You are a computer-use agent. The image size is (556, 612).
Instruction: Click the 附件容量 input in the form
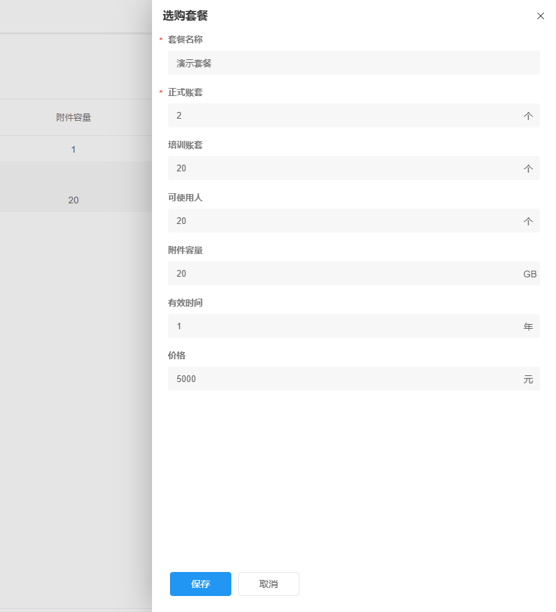343,273
